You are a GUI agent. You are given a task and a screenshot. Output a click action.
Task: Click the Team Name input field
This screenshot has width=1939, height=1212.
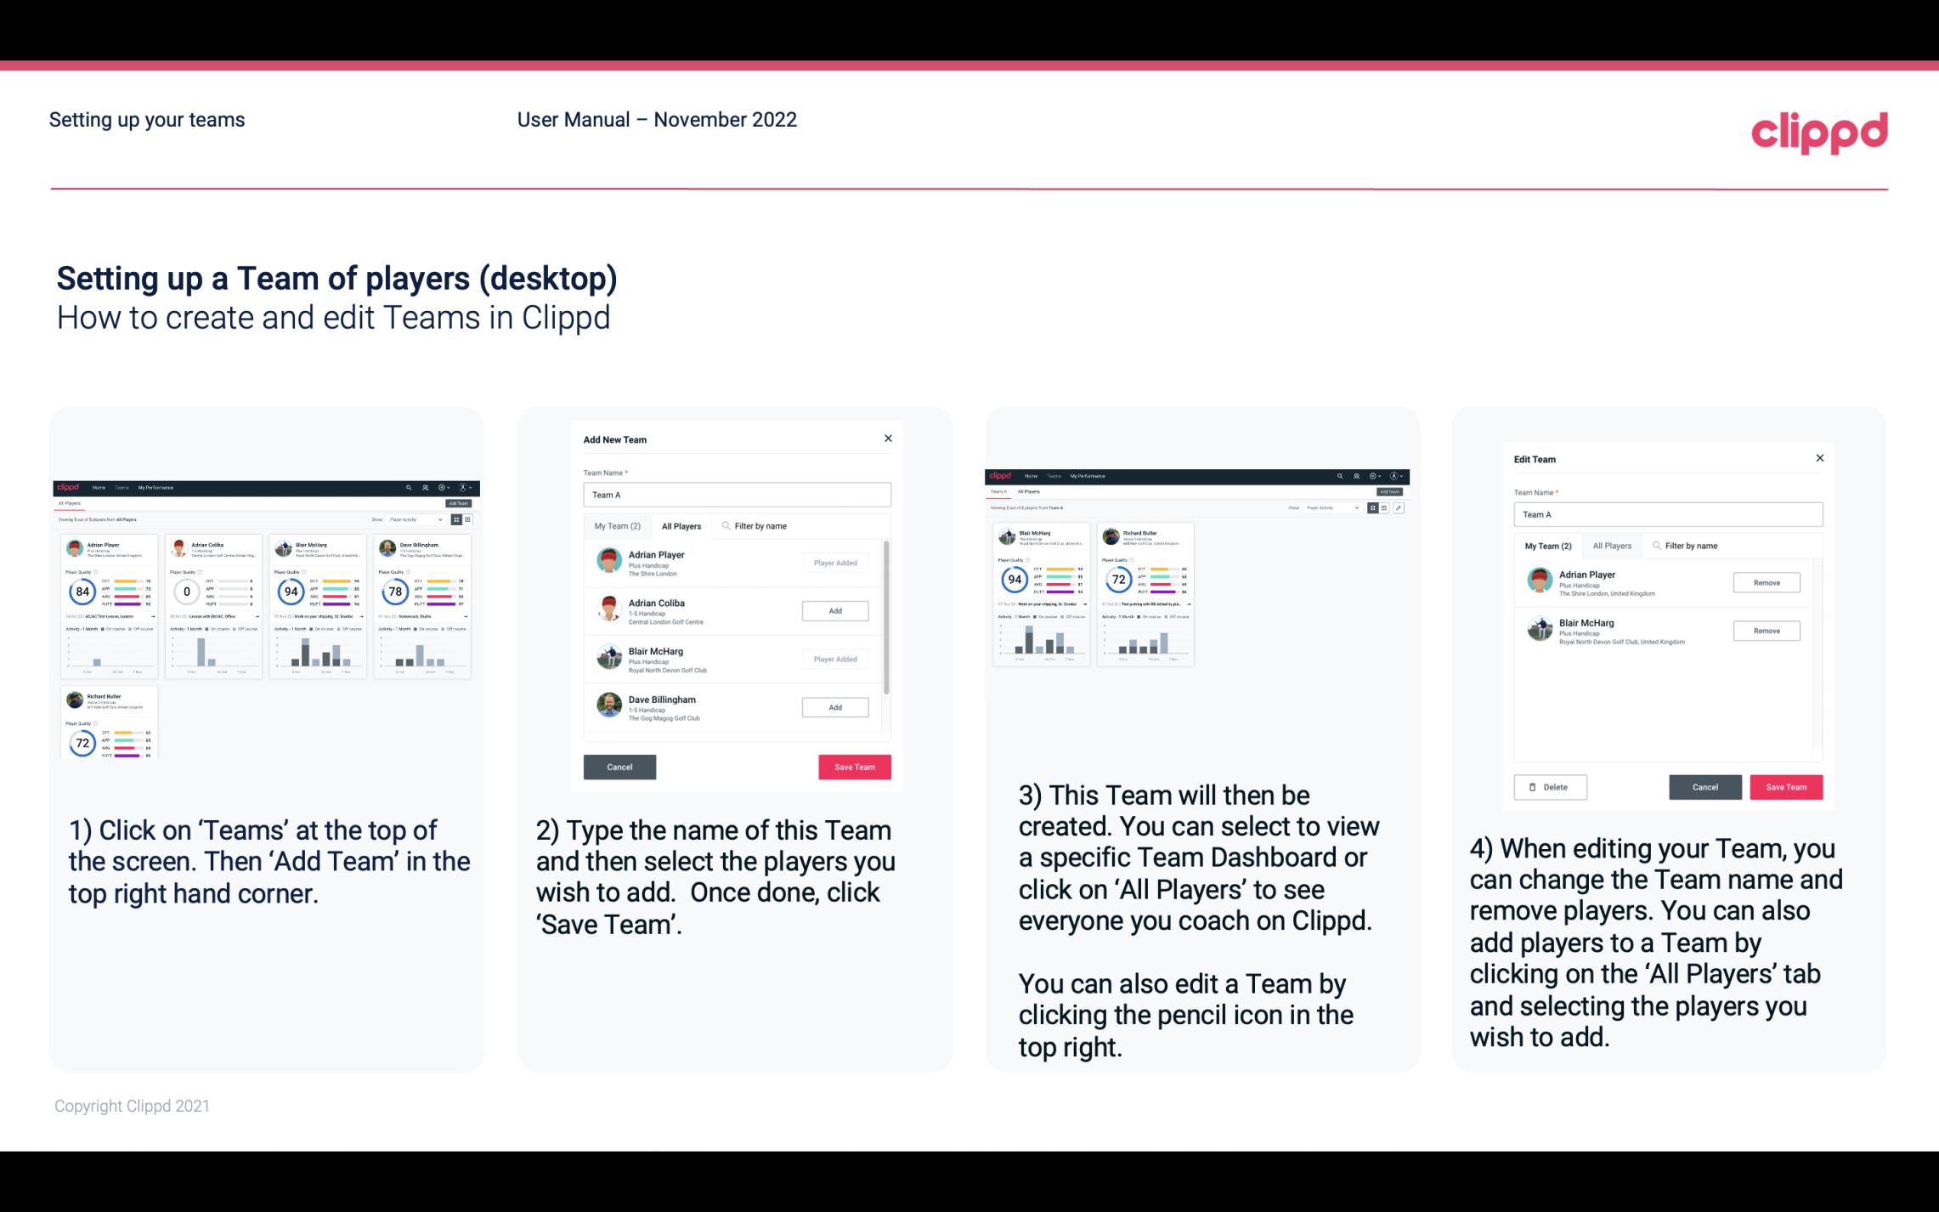pyautogui.click(x=737, y=495)
